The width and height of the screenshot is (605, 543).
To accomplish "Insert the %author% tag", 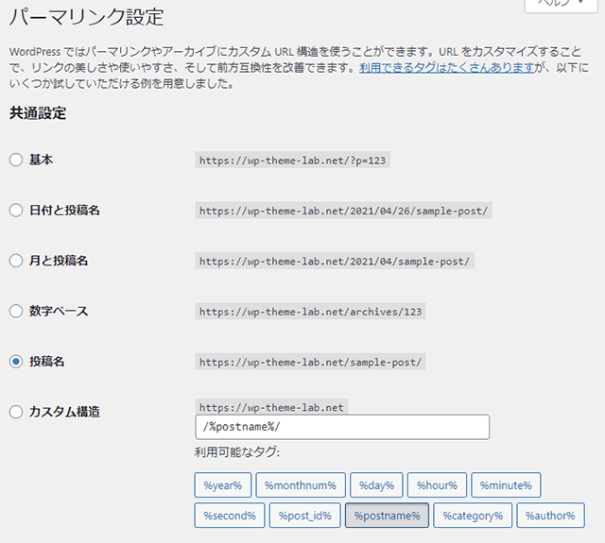I will [550, 516].
